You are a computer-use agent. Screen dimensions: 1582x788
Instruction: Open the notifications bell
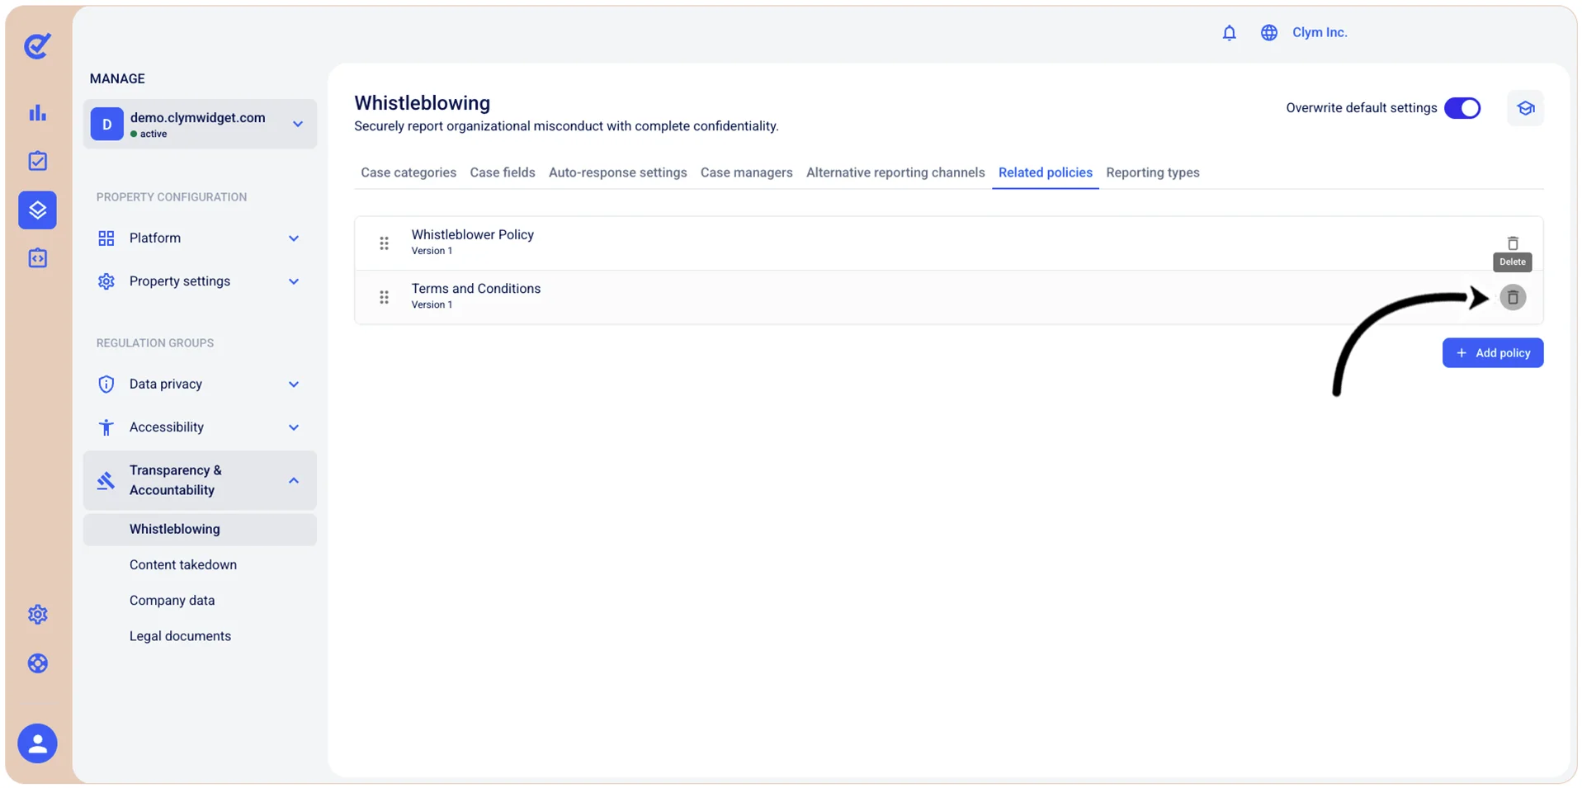[1229, 33]
